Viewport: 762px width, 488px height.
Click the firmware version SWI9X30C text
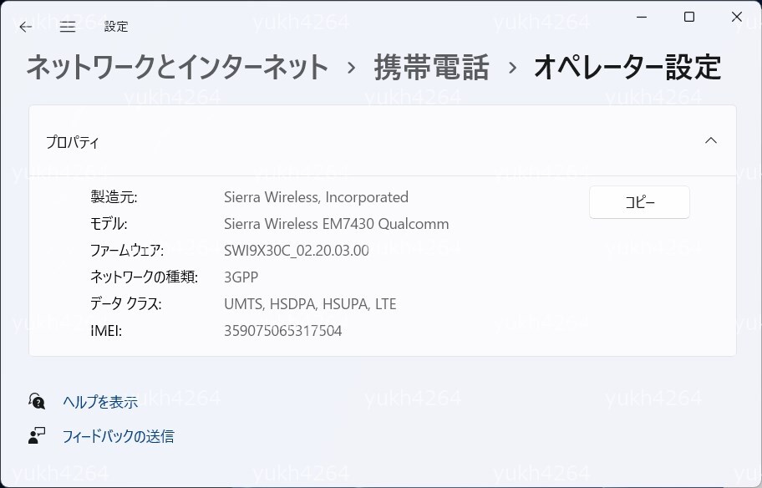point(296,251)
